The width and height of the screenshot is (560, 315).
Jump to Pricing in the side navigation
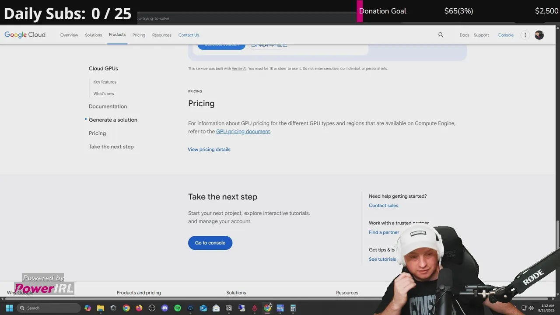click(x=97, y=133)
